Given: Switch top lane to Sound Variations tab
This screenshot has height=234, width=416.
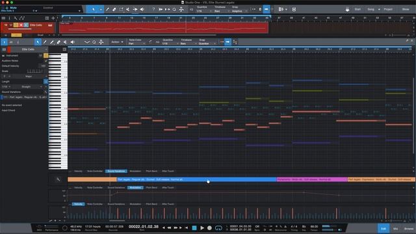Looking at the screenshot, I should coord(116,171).
